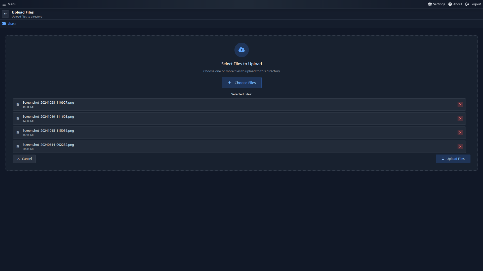The image size is (483, 271).
Task: Remove Screenshot_20241019_111603.png from list
Action: click(460, 118)
